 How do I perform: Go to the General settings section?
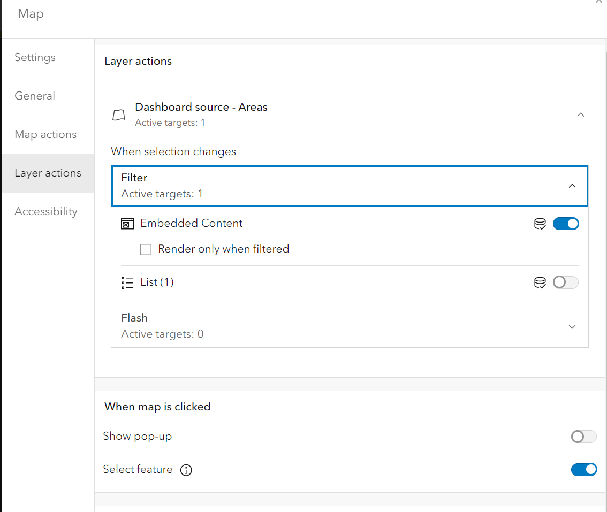click(x=35, y=96)
